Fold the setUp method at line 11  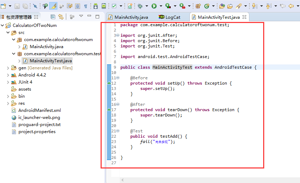pos(118,78)
